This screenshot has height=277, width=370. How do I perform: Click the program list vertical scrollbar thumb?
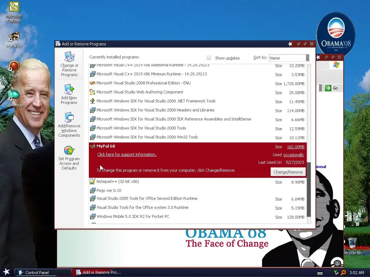point(309,190)
